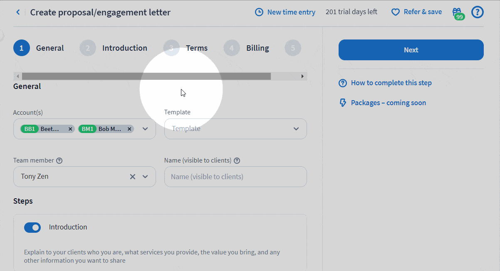500x271 pixels.
Task: Click the clock icon for New time entry
Action: click(259, 12)
